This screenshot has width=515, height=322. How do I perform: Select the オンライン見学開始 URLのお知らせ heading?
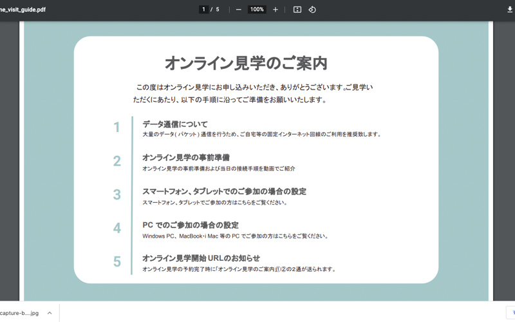201,258
